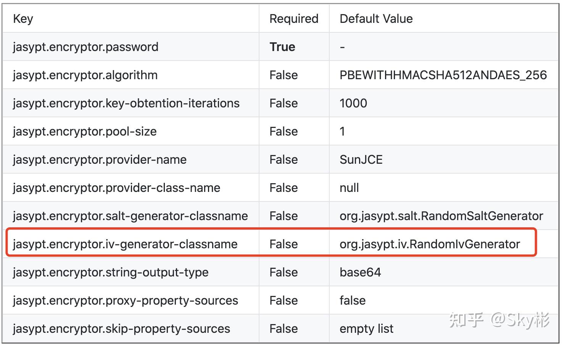Click the base64 default value
The width and height of the screenshot is (564, 345).
click(360, 272)
